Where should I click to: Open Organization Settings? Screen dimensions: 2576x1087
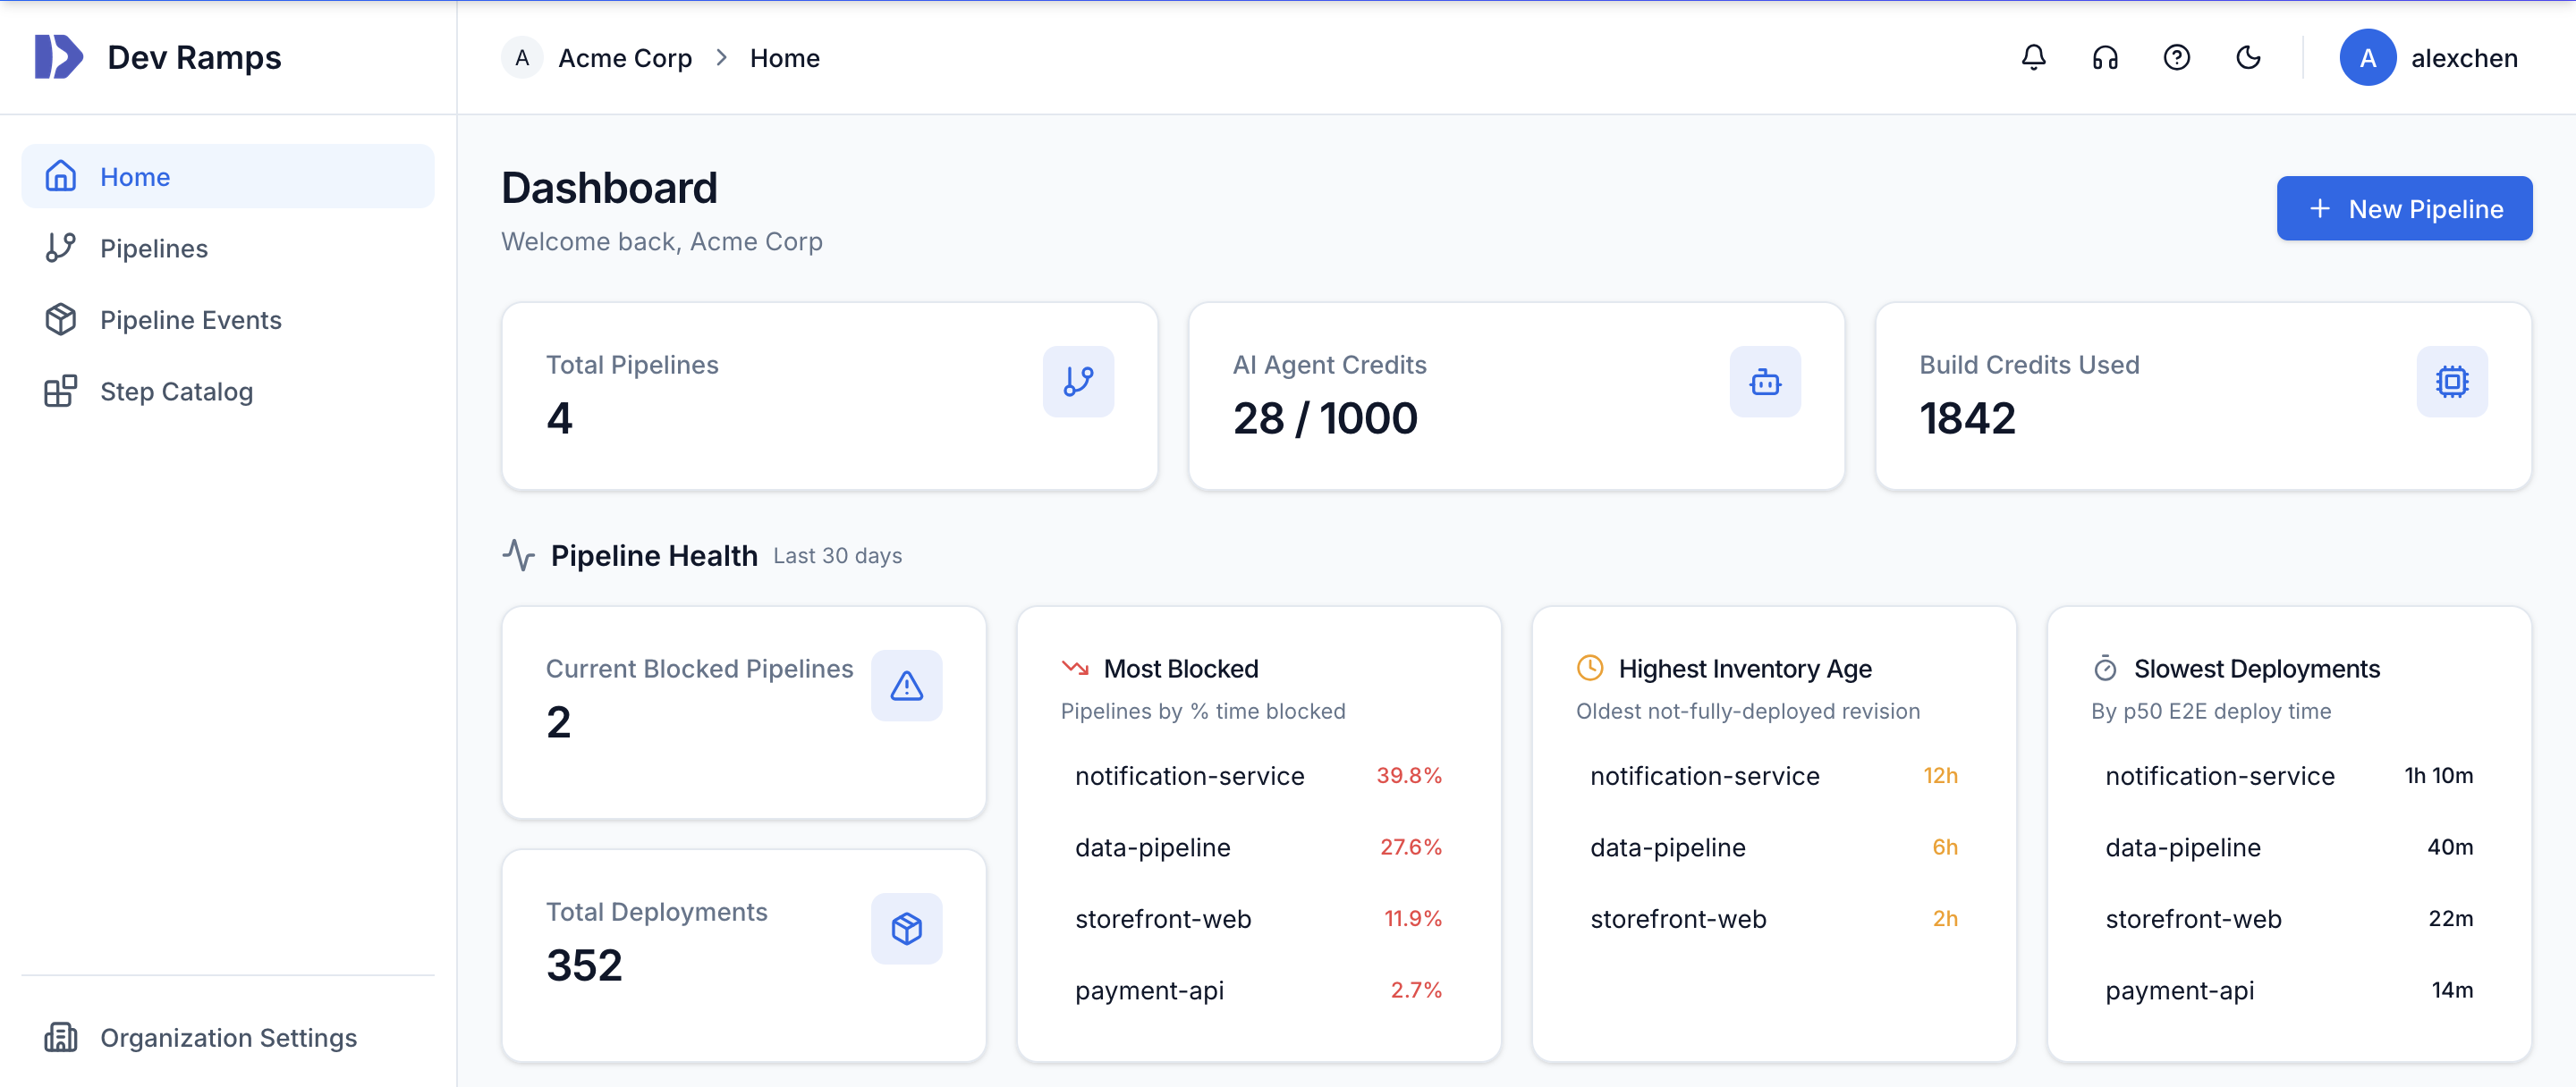[x=228, y=1037]
